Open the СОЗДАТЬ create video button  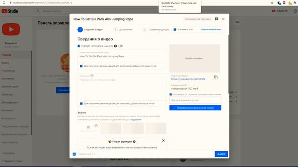click(280, 11)
